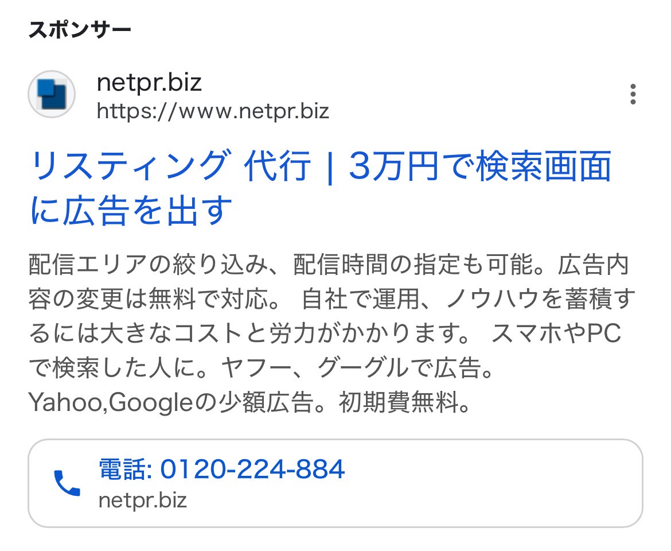671x551 pixels.
Task: Tap the netpr.biz label under the phone number
Action: tap(142, 500)
